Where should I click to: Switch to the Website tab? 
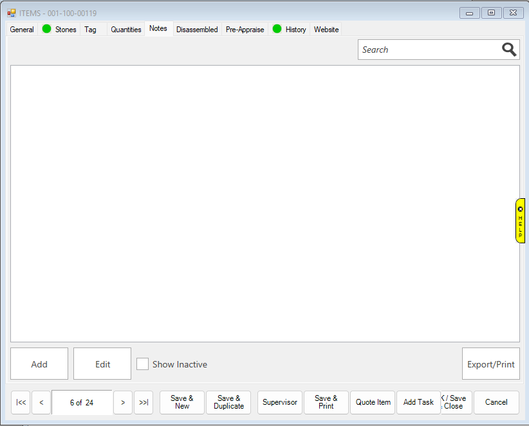click(x=326, y=30)
